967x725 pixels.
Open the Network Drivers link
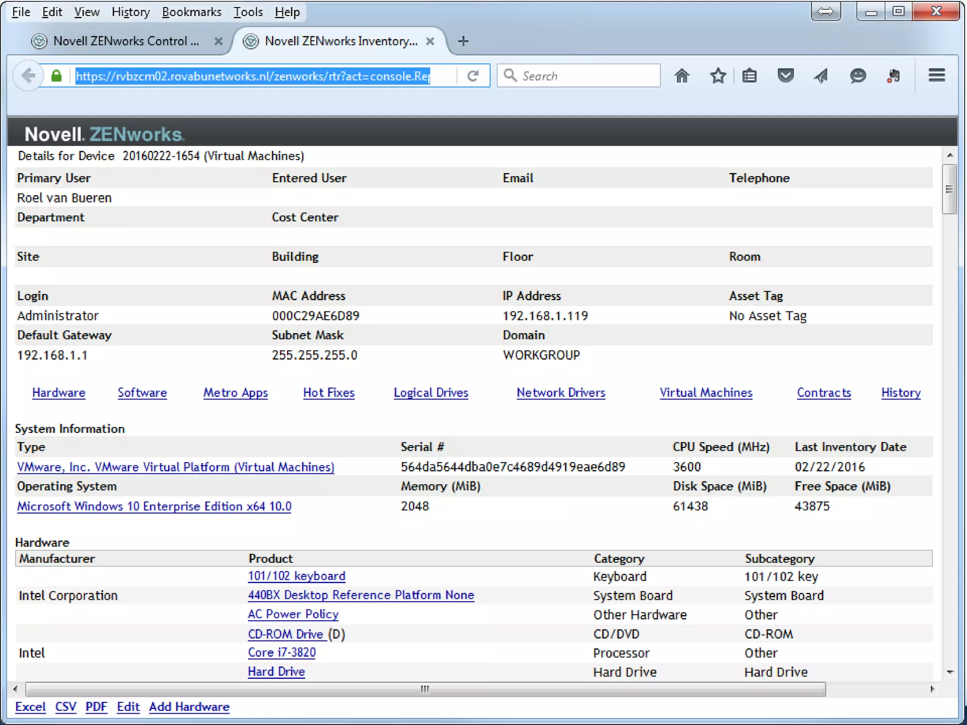(x=561, y=393)
